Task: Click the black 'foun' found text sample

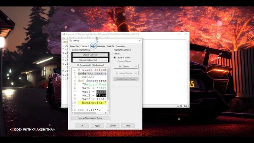Action: pyautogui.click(x=102, y=95)
